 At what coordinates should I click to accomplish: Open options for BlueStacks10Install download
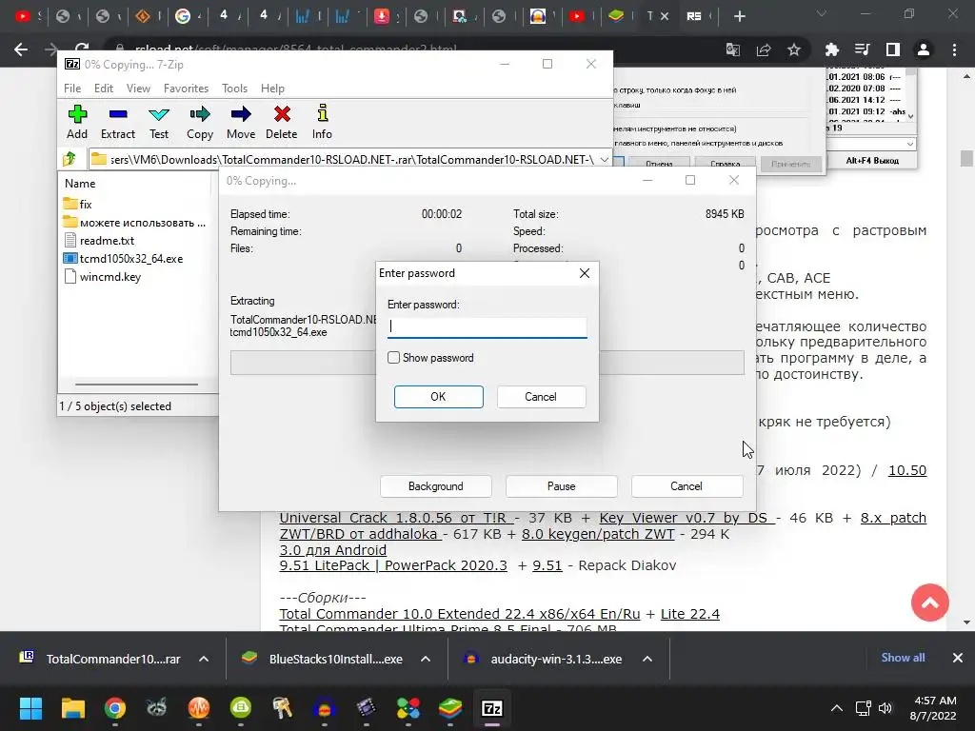point(426,659)
